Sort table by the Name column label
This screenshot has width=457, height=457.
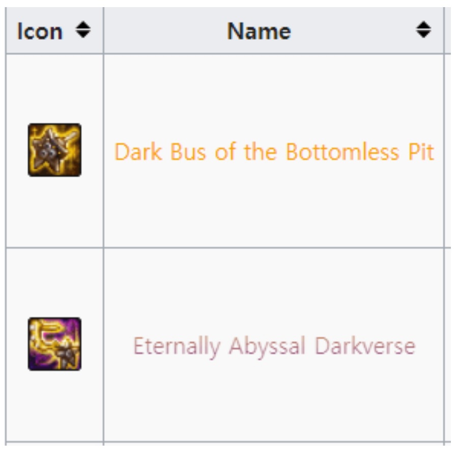coord(259,31)
